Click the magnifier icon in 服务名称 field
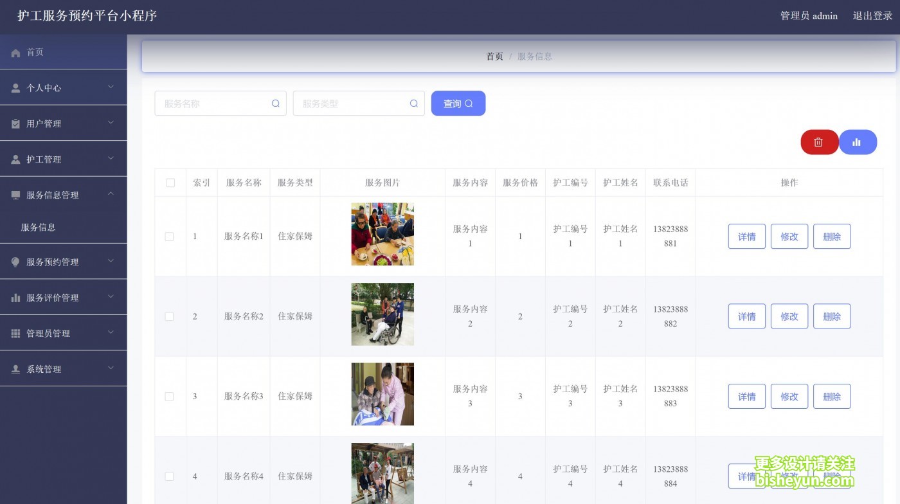 click(276, 104)
